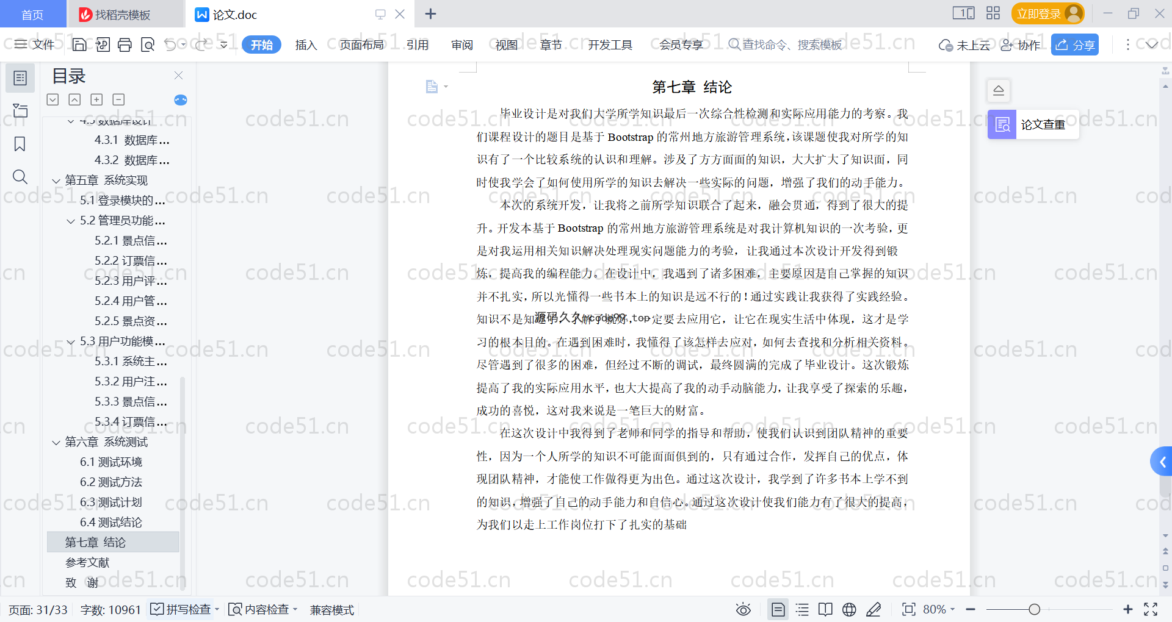
Task: Open the 80% zoom level dropdown
Action: tap(939, 609)
